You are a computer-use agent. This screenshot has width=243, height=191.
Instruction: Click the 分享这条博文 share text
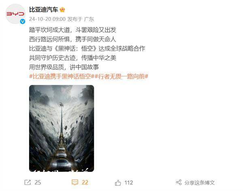pos(200,182)
